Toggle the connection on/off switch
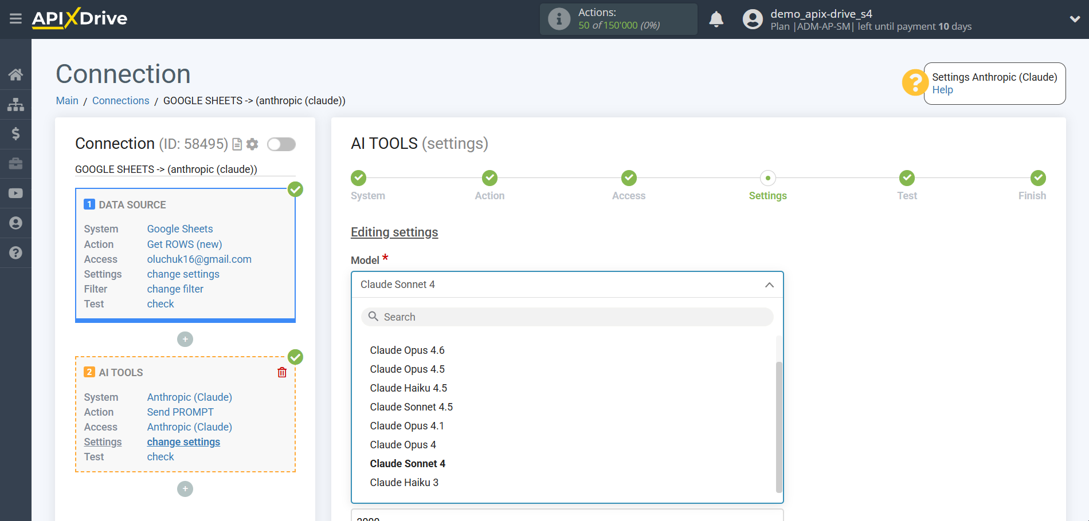 pyautogui.click(x=281, y=144)
